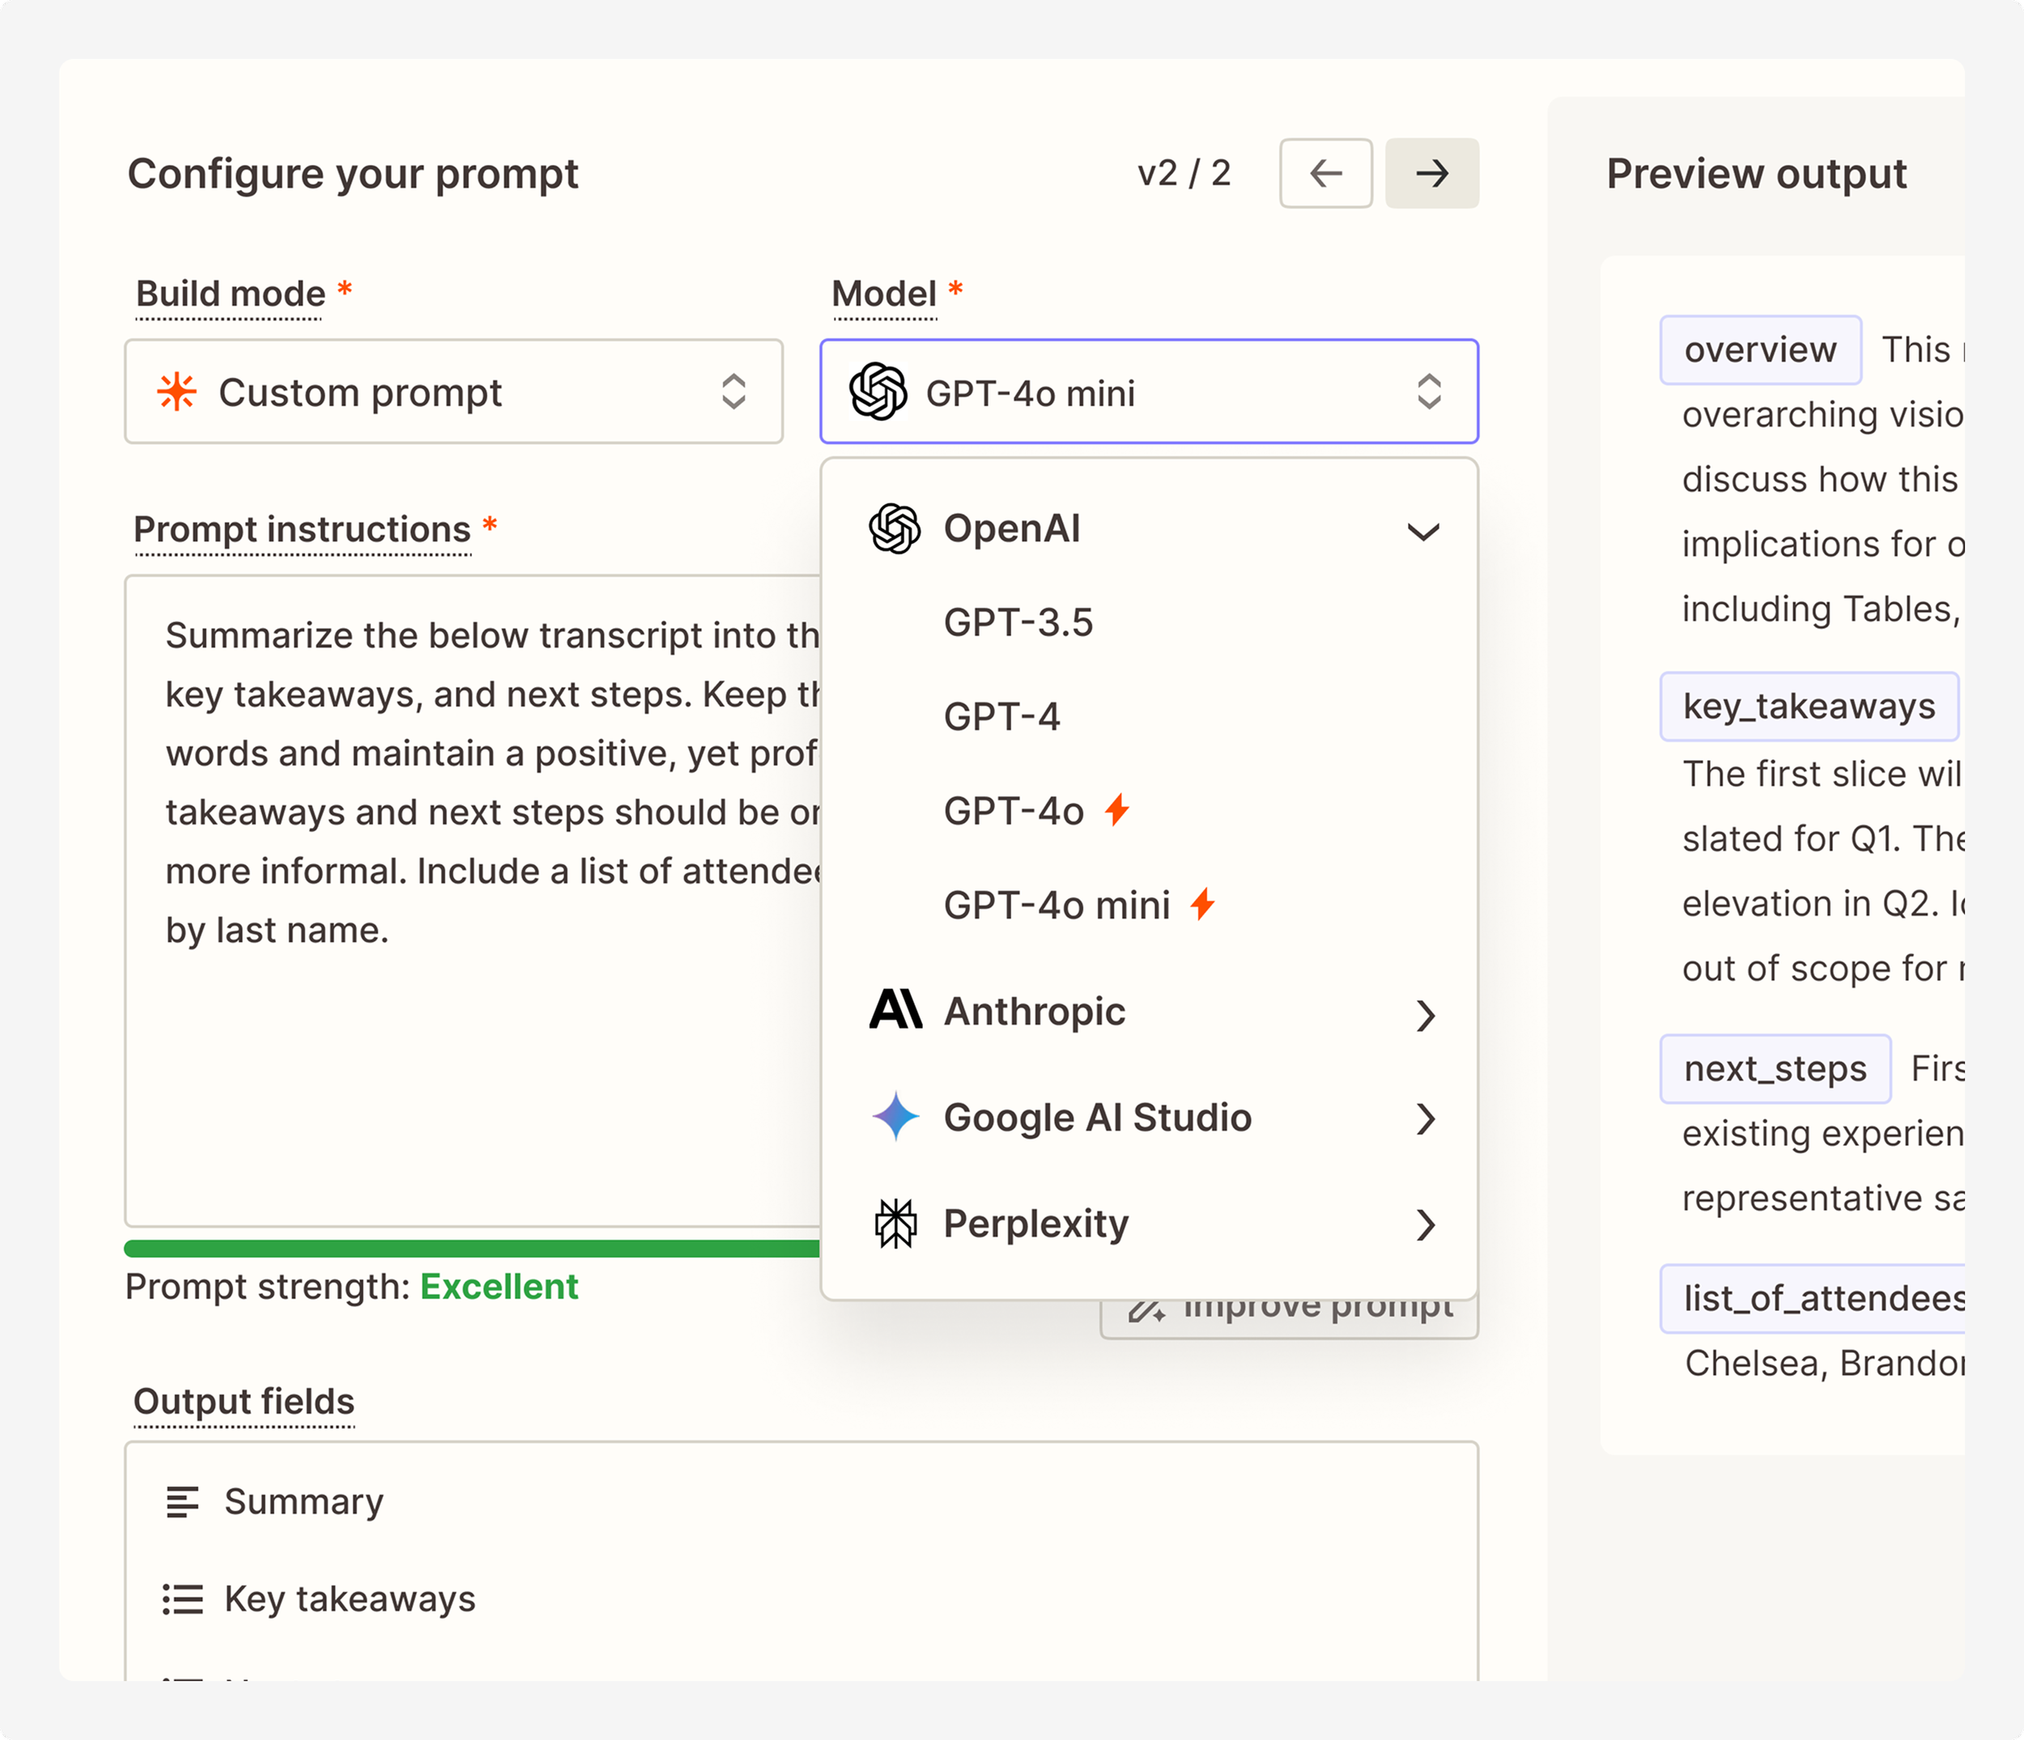Expand the Anthropic models submenu chevron
Screen dimensions: 2024x1740
tap(1425, 1015)
